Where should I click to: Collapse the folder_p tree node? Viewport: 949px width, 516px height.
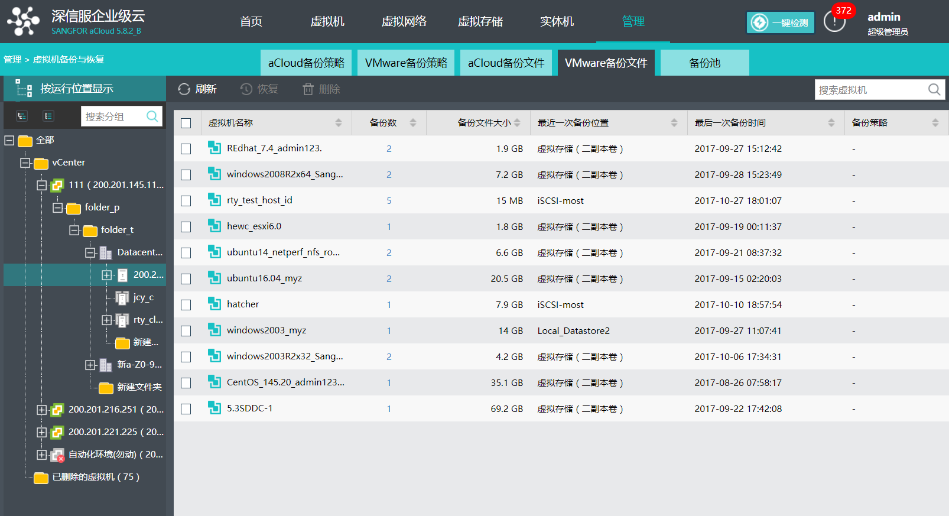[57, 207]
